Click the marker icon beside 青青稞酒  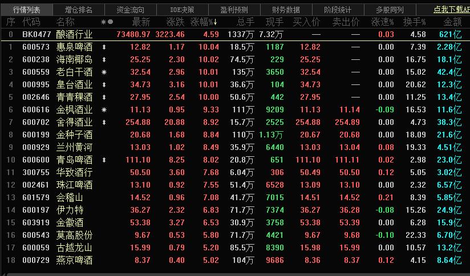coord(104,98)
